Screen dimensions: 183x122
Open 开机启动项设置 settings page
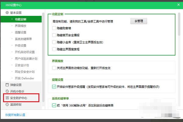coord(25,52)
